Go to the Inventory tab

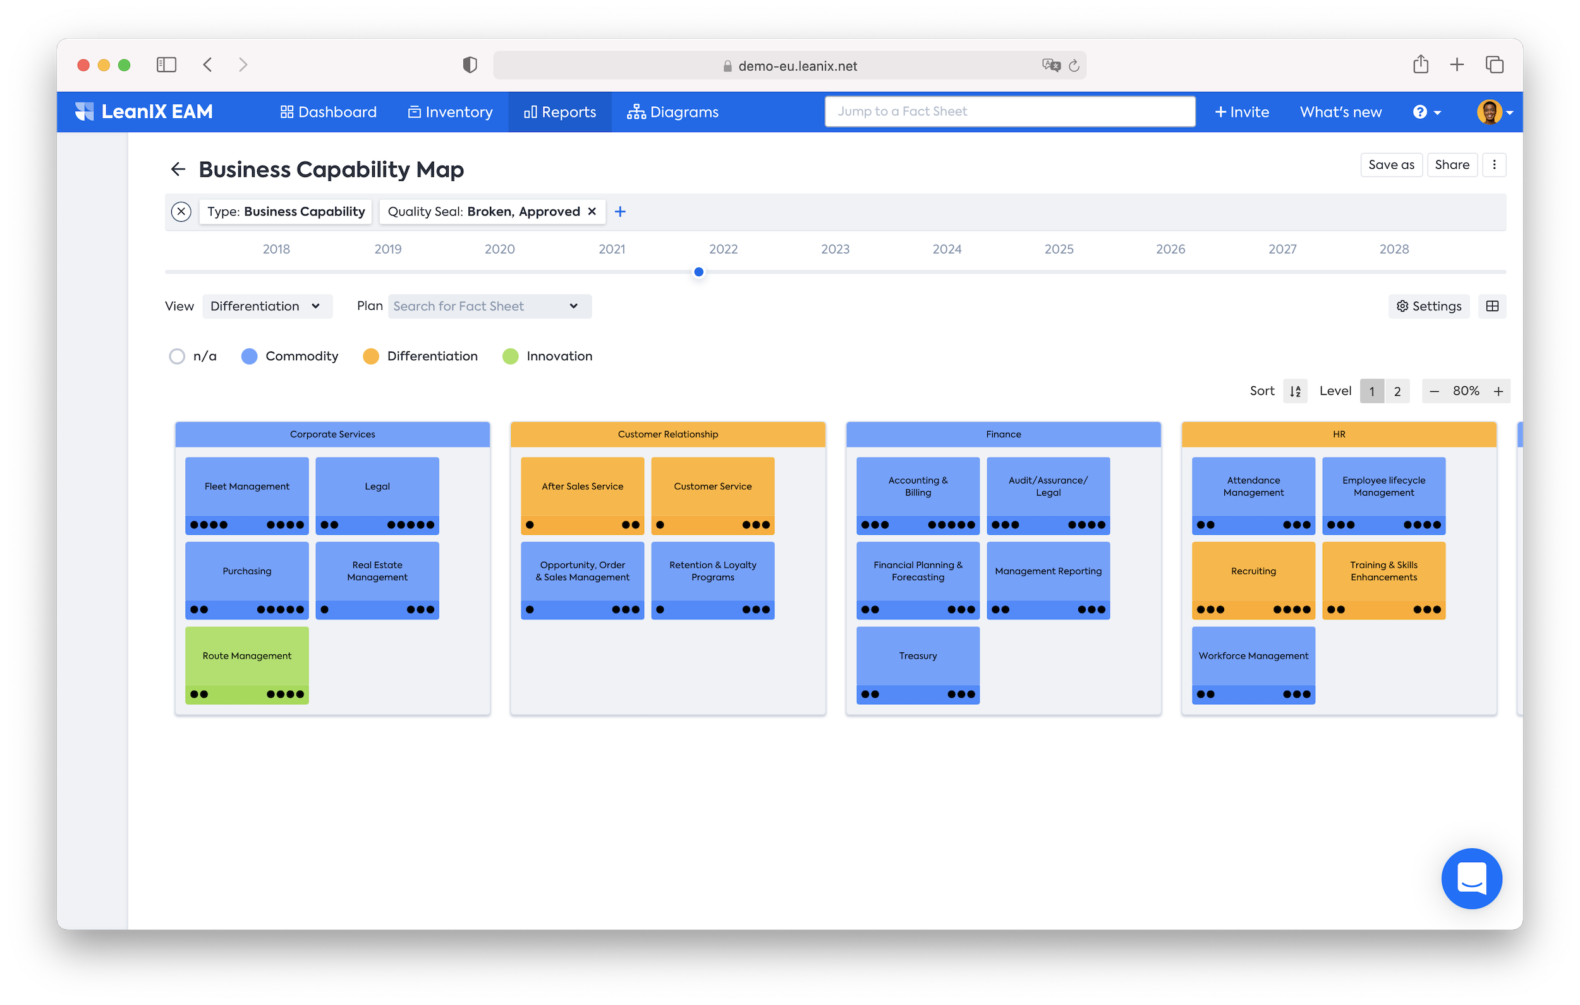(x=450, y=113)
